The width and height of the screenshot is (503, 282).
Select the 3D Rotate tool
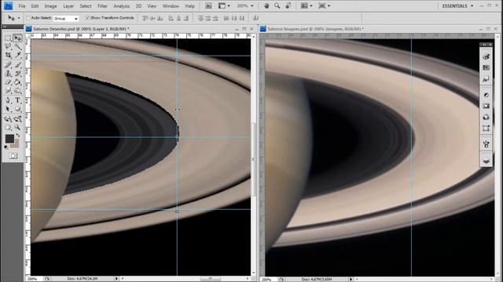coord(8,119)
